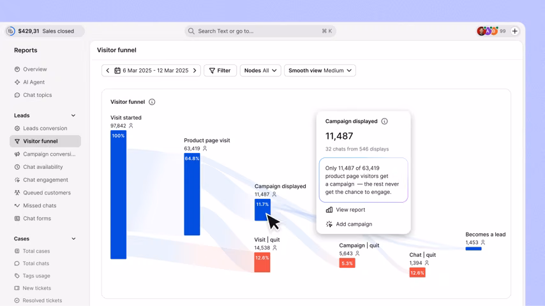Click the Sales closed logo icon
The width and height of the screenshot is (545, 306).
pyautogui.click(x=11, y=31)
